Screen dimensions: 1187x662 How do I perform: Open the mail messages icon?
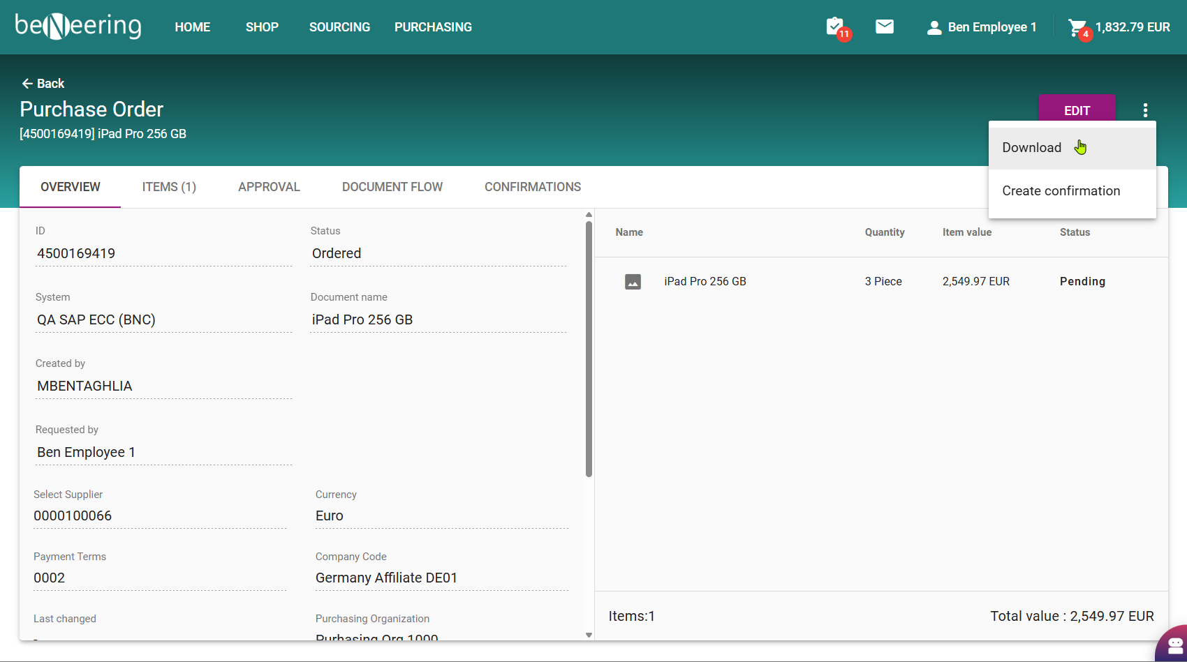click(885, 27)
